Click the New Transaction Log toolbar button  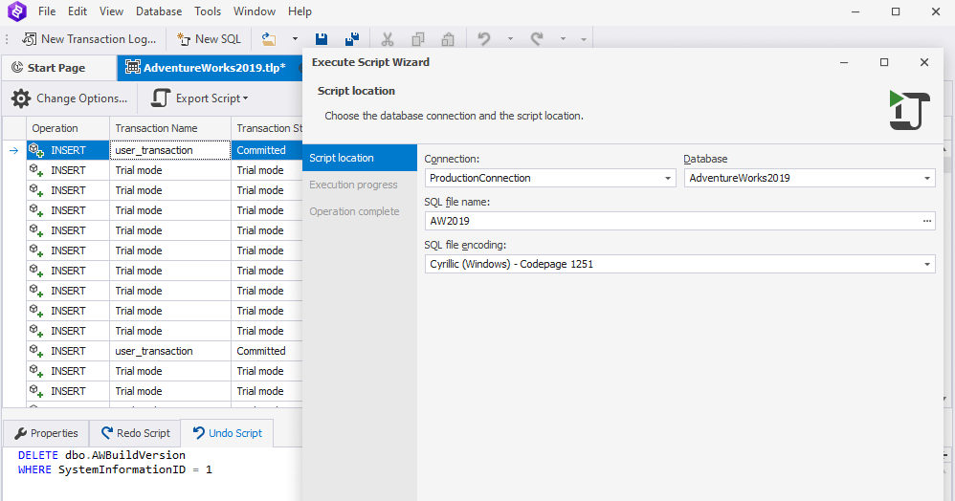(x=88, y=39)
